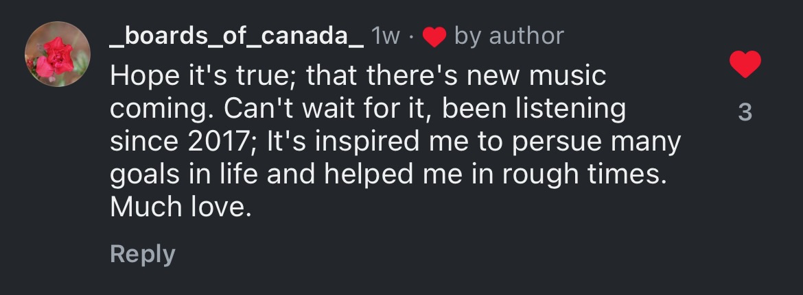Image resolution: width=803 pixels, height=295 pixels.
Task: Open the rose flower profile picture
Action: click(x=58, y=54)
